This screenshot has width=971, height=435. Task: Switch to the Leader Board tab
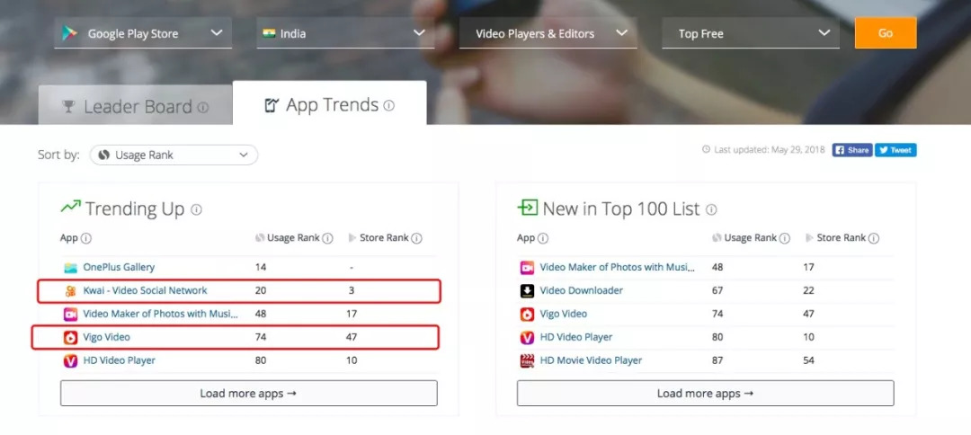135,106
